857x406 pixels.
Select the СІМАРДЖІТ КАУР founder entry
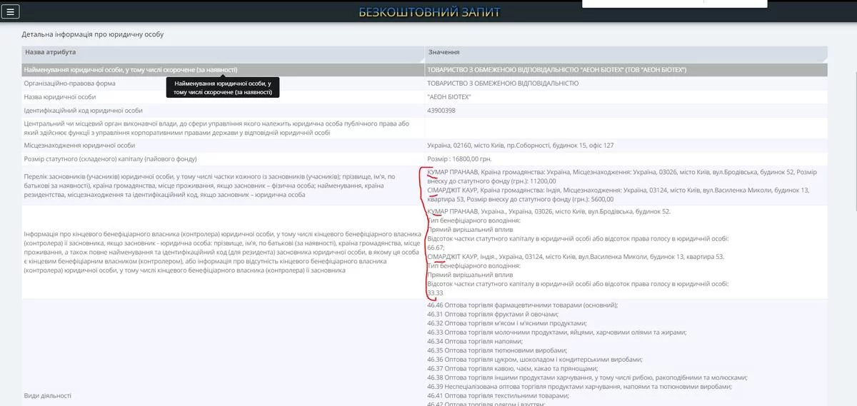tap(453, 191)
